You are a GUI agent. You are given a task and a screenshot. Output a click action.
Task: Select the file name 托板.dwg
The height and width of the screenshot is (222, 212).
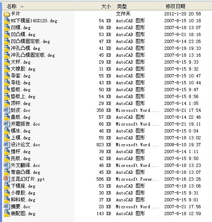tap(21, 158)
